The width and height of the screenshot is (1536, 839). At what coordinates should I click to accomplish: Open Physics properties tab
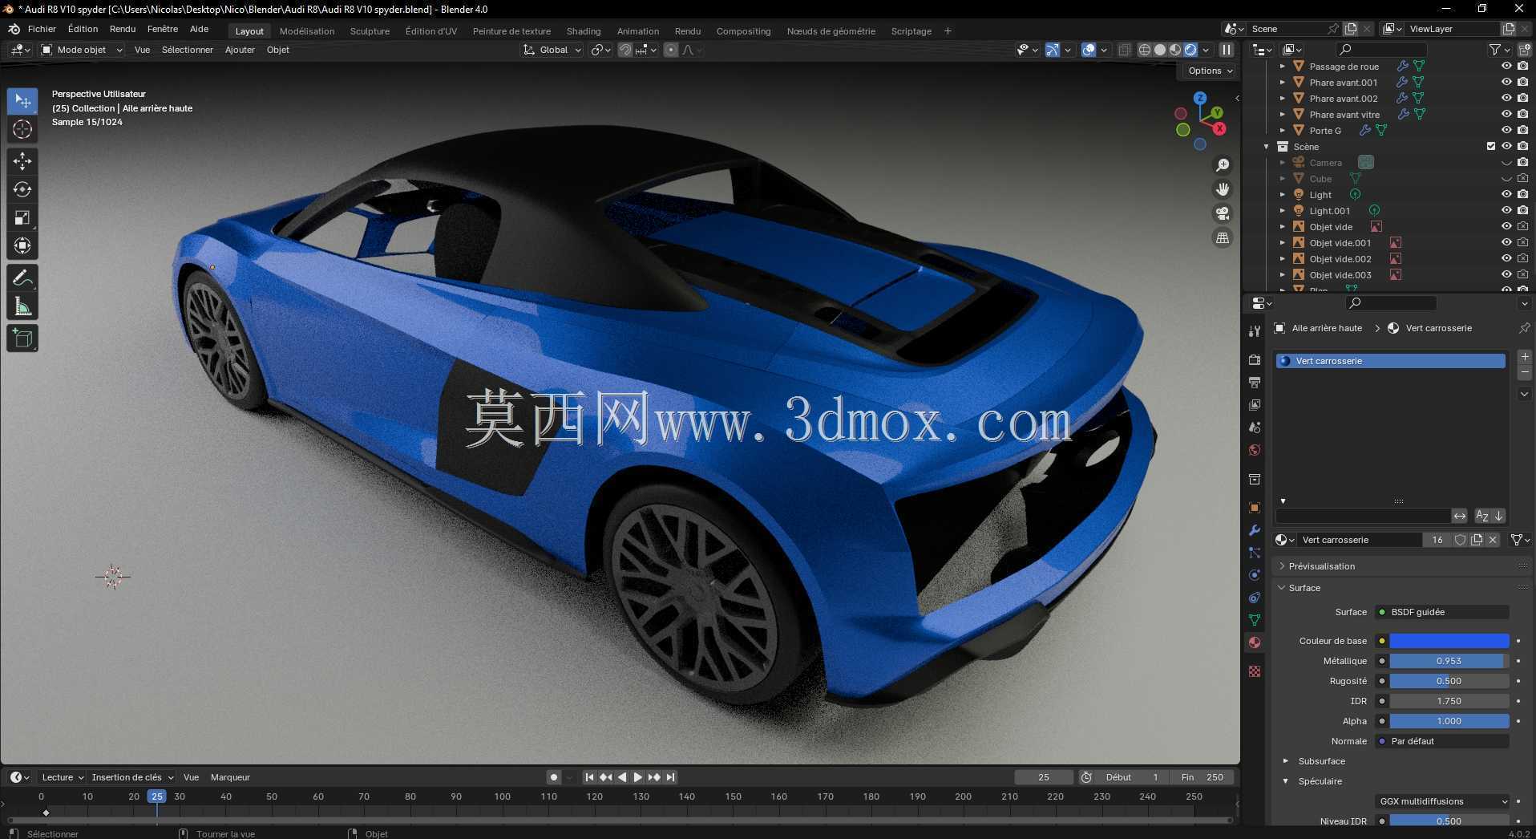(x=1255, y=575)
